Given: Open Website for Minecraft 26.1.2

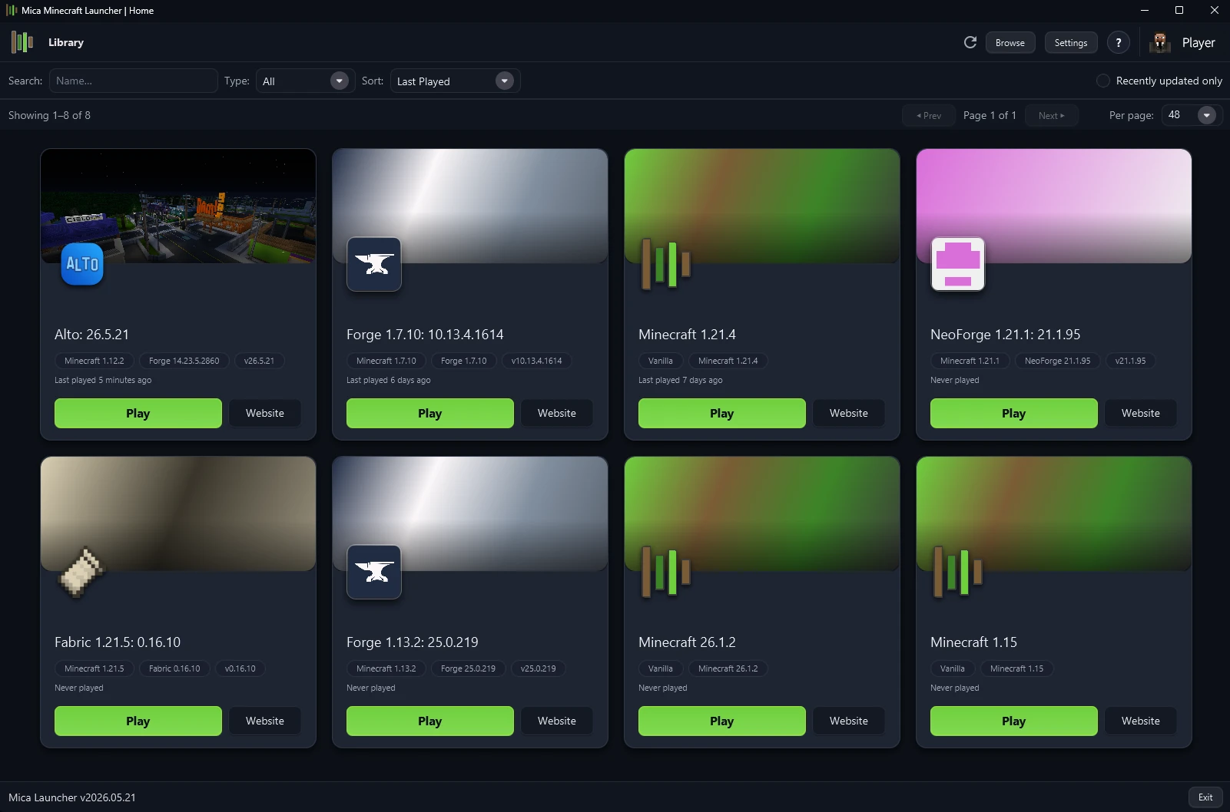Looking at the screenshot, I should click(849, 721).
